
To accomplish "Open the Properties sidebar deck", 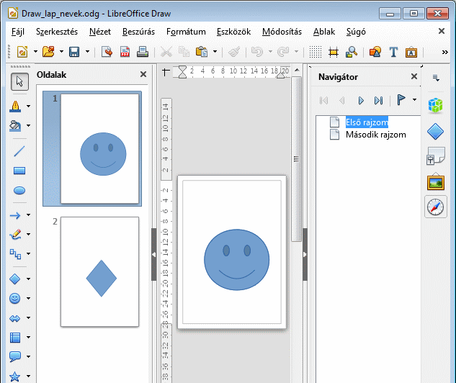I will pos(435,104).
